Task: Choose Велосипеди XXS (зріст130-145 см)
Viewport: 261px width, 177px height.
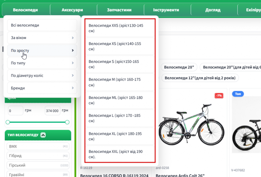Action: (120, 28)
